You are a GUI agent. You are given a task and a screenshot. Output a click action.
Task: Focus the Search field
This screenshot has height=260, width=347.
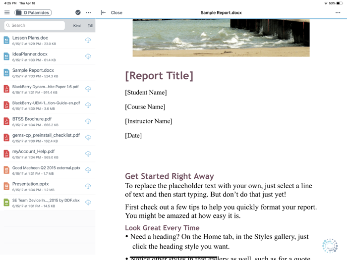coord(35,25)
